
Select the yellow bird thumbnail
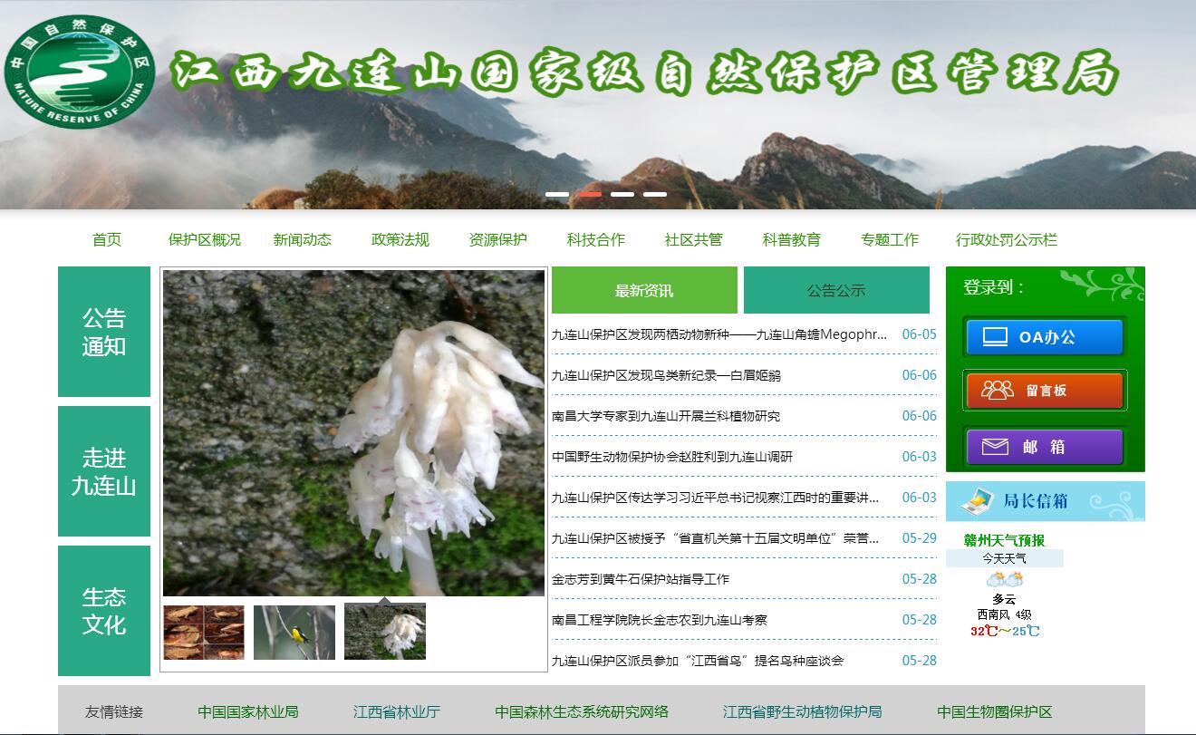coord(294,633)
